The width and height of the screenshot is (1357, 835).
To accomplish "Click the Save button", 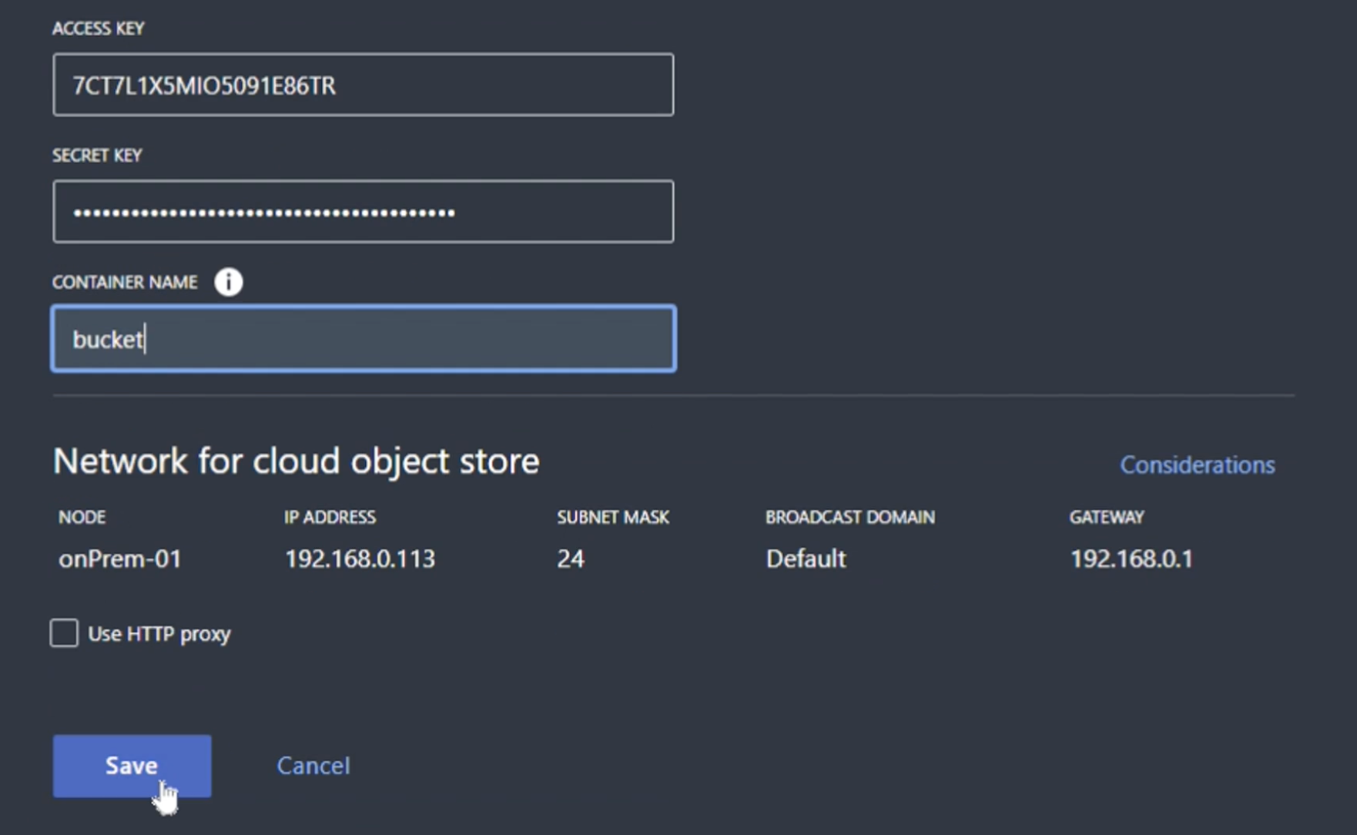I will coord(132,766).
